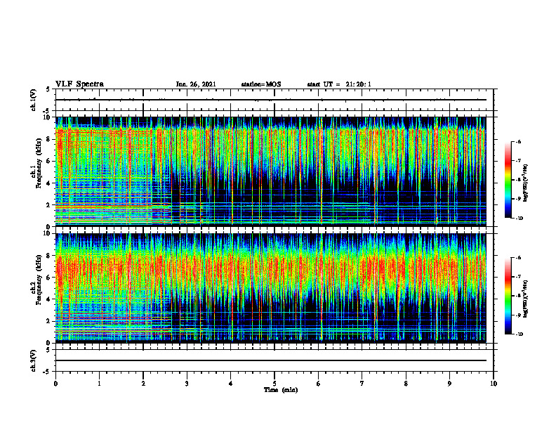Click inside the ch.1 spectrogram panel
This screenshot has width=556, height=430.
(271, 171)
